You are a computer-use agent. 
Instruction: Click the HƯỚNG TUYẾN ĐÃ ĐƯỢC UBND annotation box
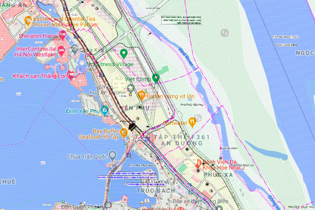point(127,178)
